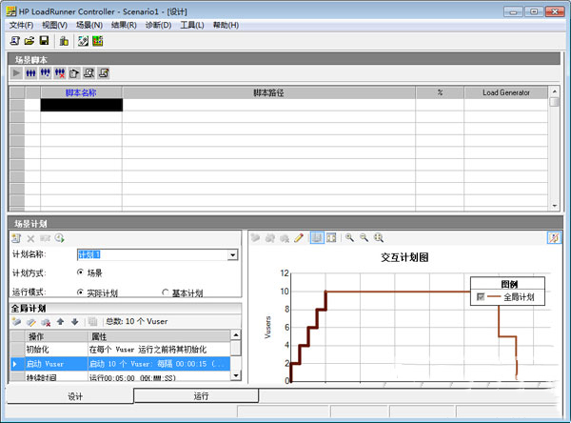The width and height of the screenshot is (571, 423).
Task: Click the Zoom In magnifier above graph
Action: tap(349, 238)
